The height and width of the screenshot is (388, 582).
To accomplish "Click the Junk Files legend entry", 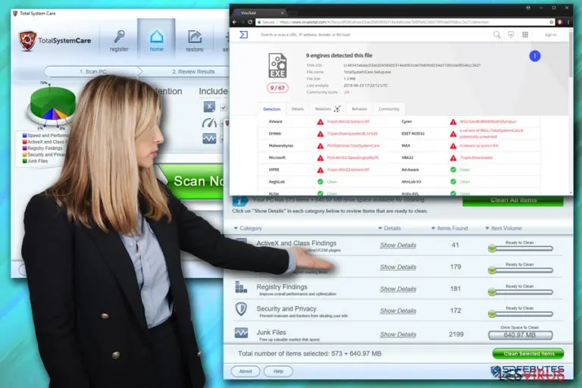I will pos(36,161).
